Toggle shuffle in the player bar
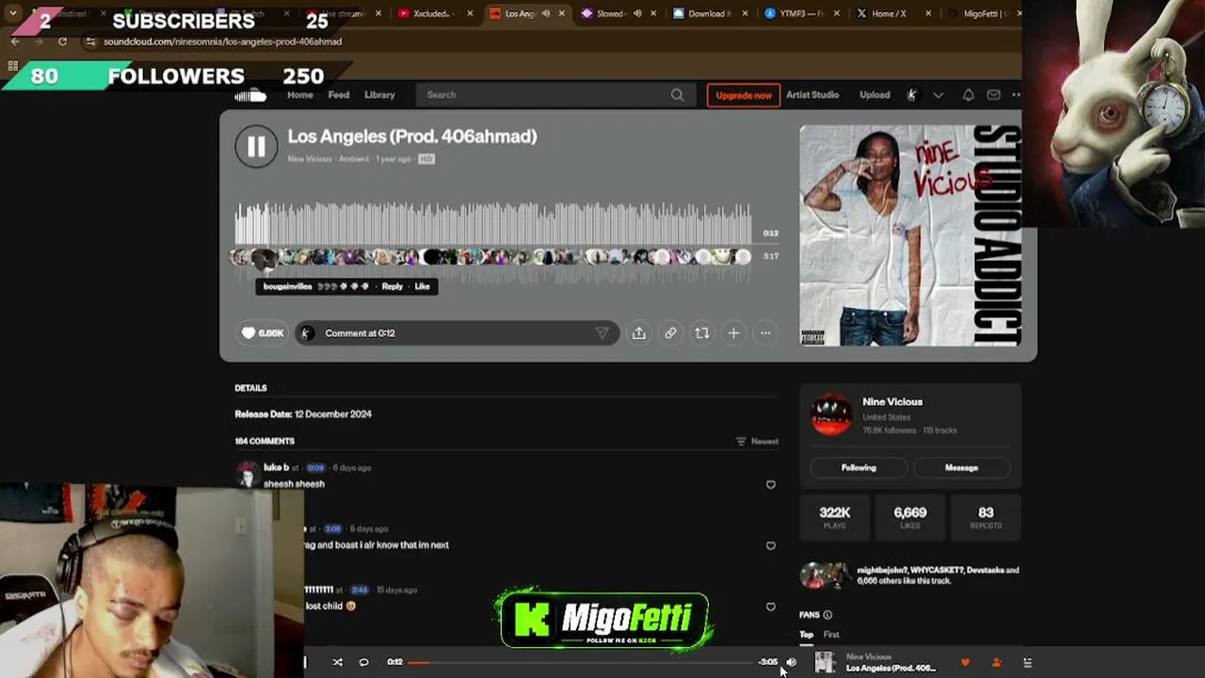 tap(337, 662)
